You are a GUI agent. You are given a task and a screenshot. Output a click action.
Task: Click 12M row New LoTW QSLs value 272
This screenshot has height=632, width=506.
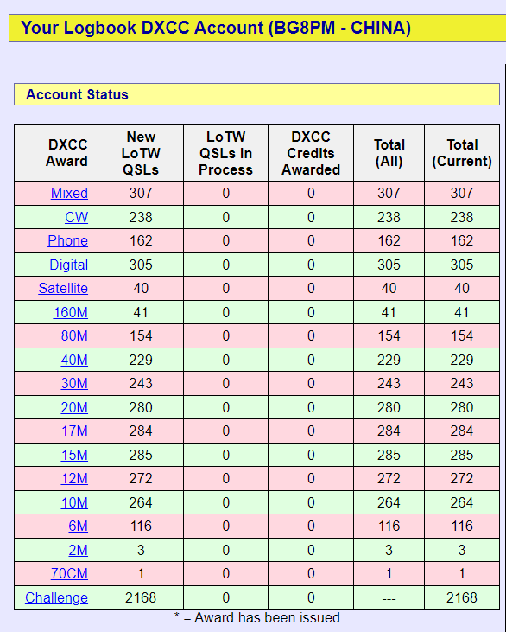[141, 478]
